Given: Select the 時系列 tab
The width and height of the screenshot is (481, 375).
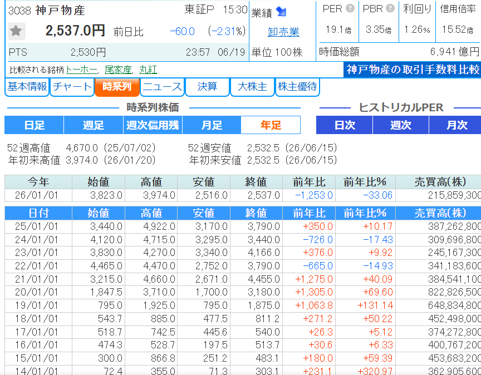Looking at the screenshot, I should pyautogui.click(x=117, y=87).
